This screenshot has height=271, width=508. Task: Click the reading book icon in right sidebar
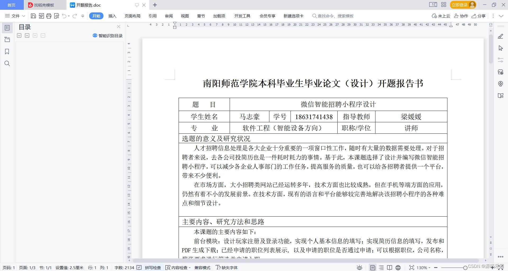coord(500,96)
